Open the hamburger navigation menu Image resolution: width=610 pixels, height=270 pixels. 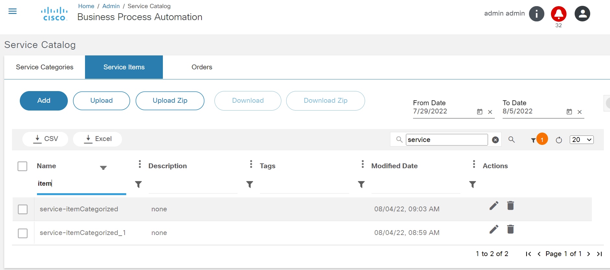pos(12,12)
